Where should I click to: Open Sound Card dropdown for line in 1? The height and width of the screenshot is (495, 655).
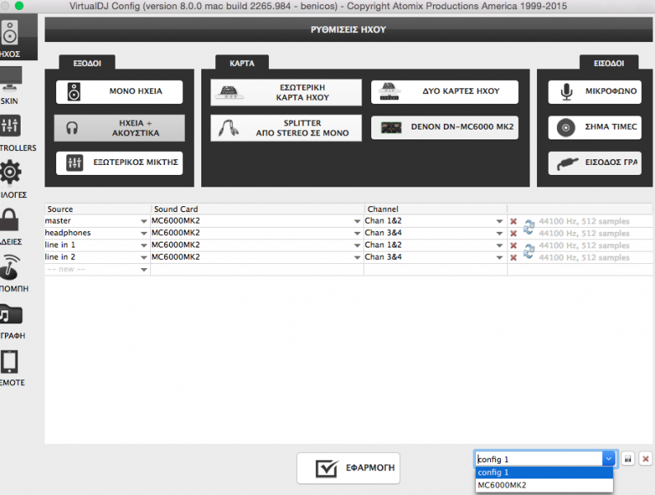pos(357,245)
